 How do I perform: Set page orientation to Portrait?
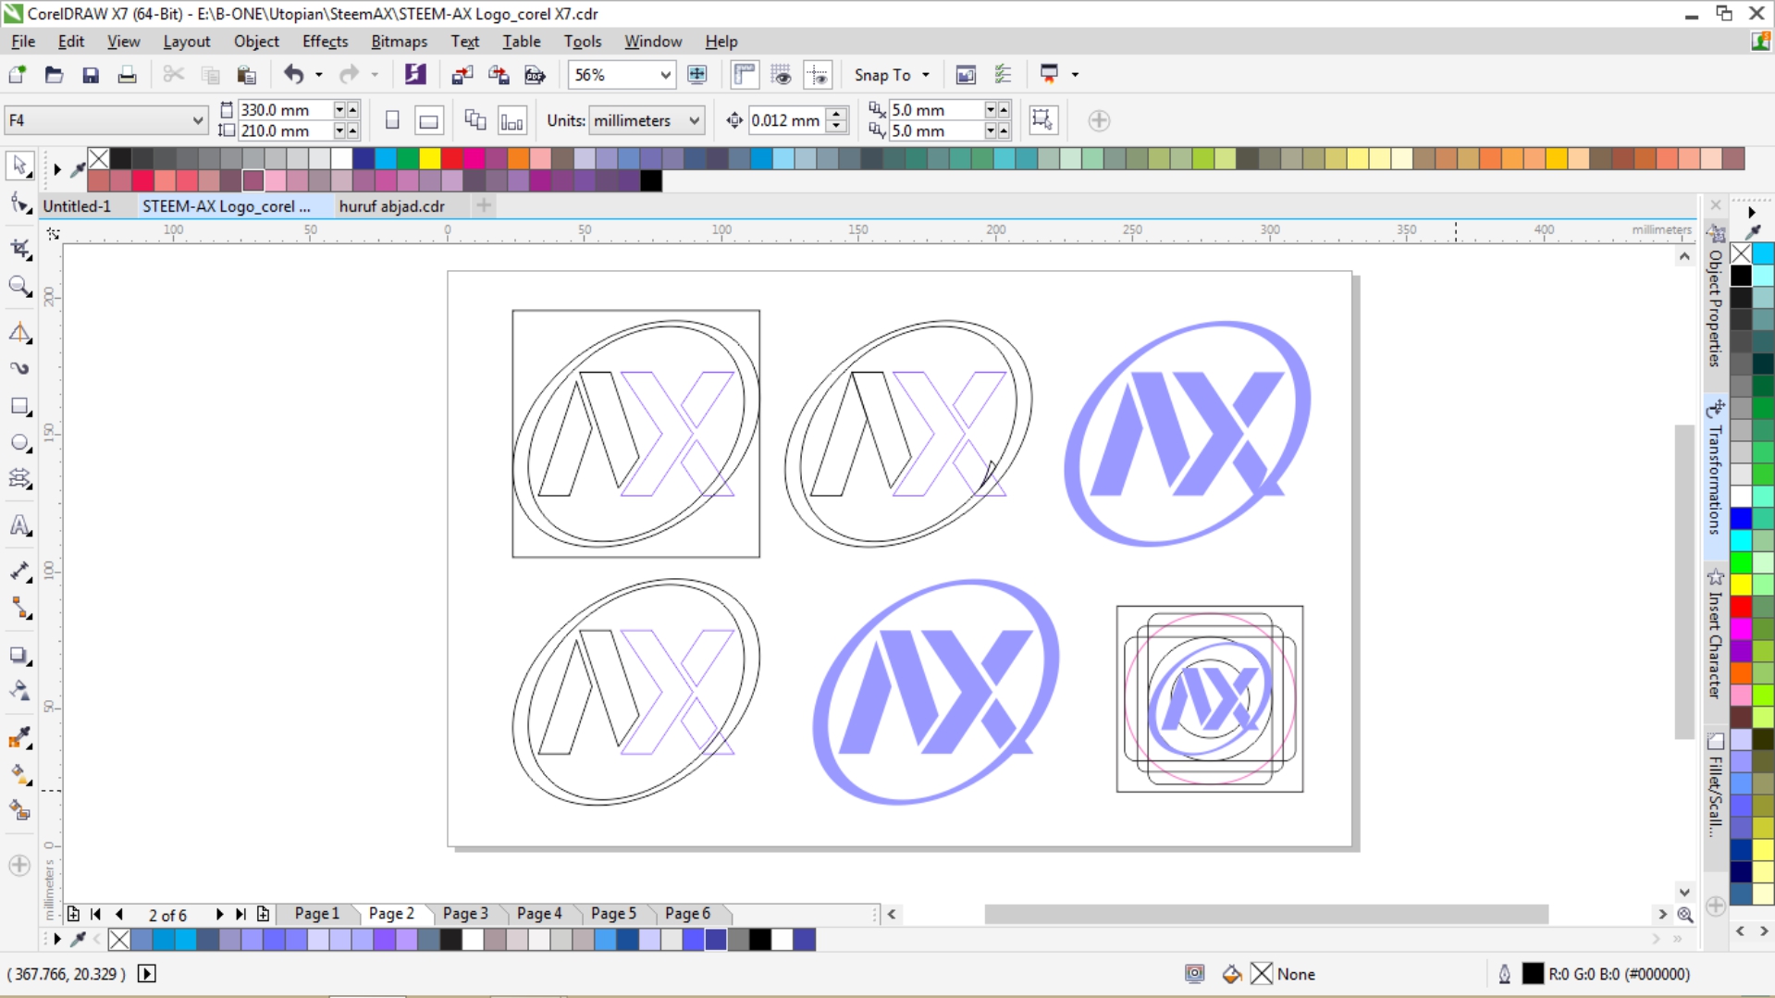[392, 120]
